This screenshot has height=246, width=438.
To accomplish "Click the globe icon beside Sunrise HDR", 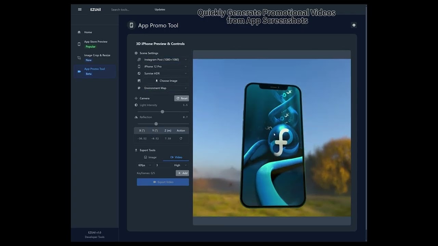I will [139, 73].
